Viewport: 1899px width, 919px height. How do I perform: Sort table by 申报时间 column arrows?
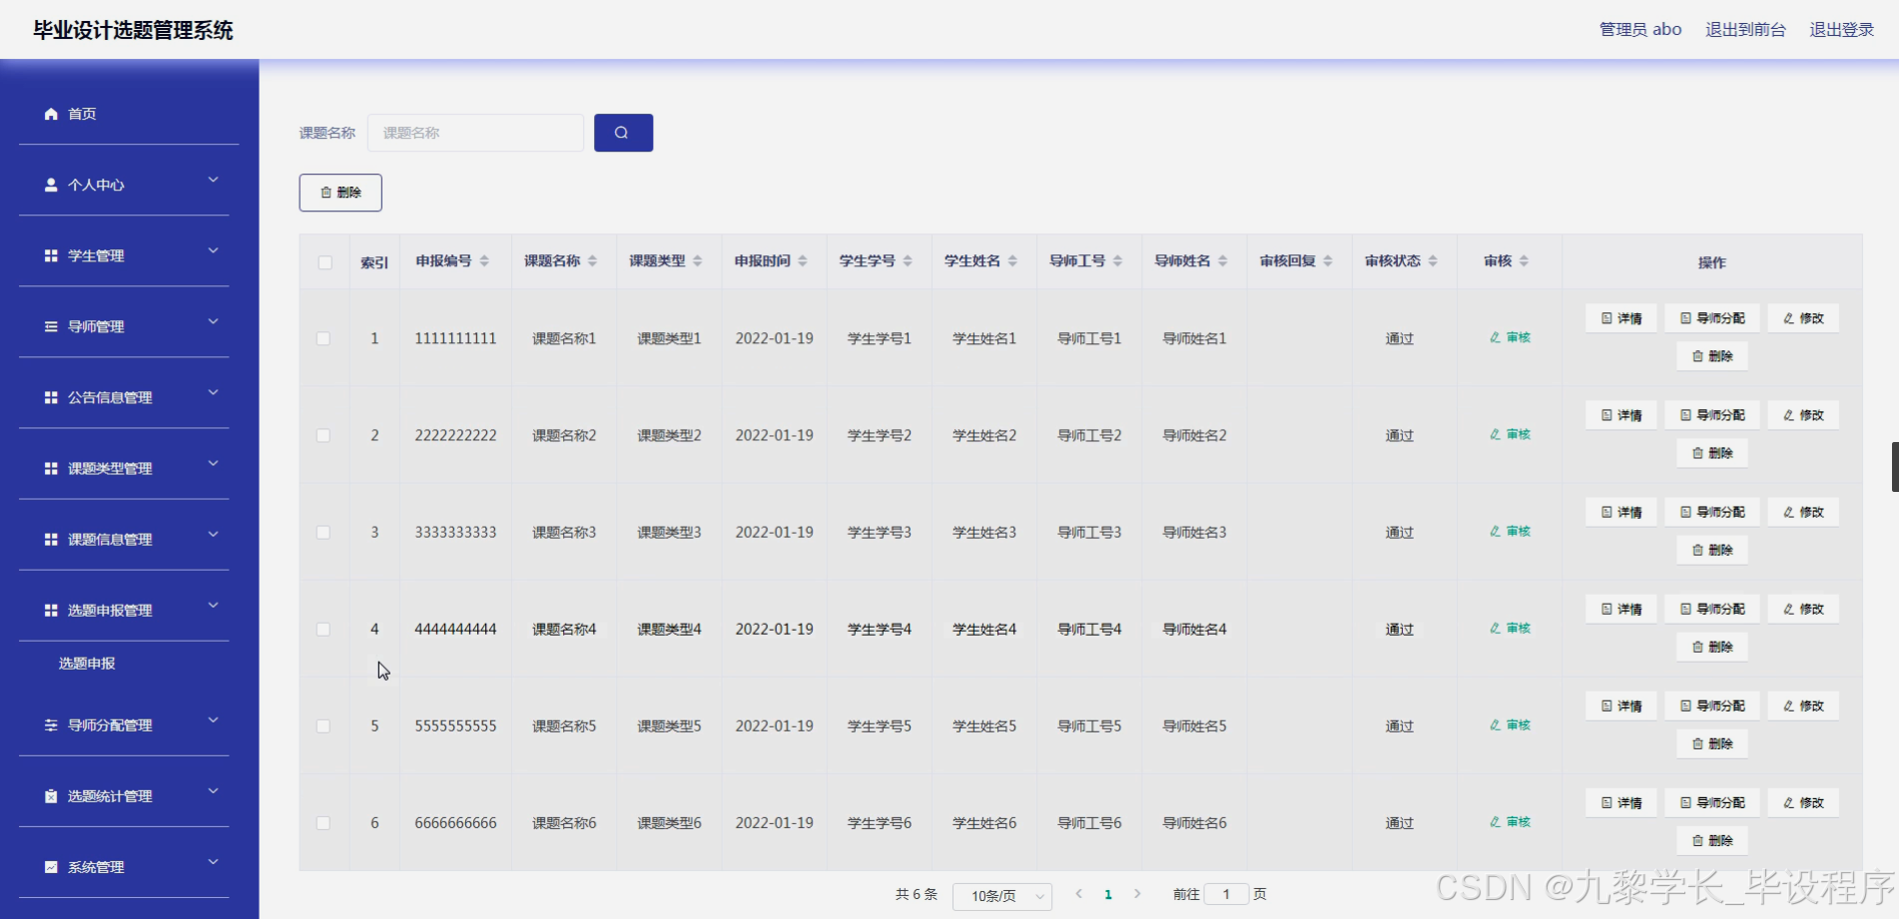803,260
